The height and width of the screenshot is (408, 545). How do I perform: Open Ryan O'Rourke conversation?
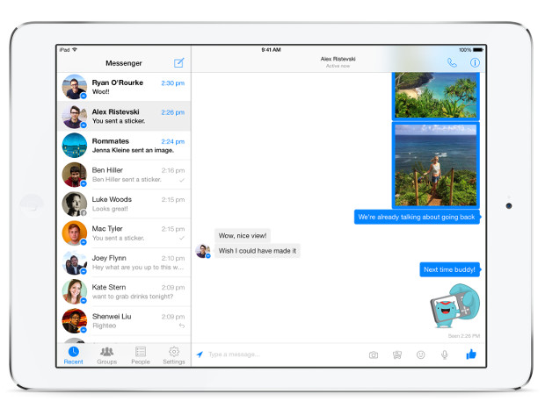[124, 87]
